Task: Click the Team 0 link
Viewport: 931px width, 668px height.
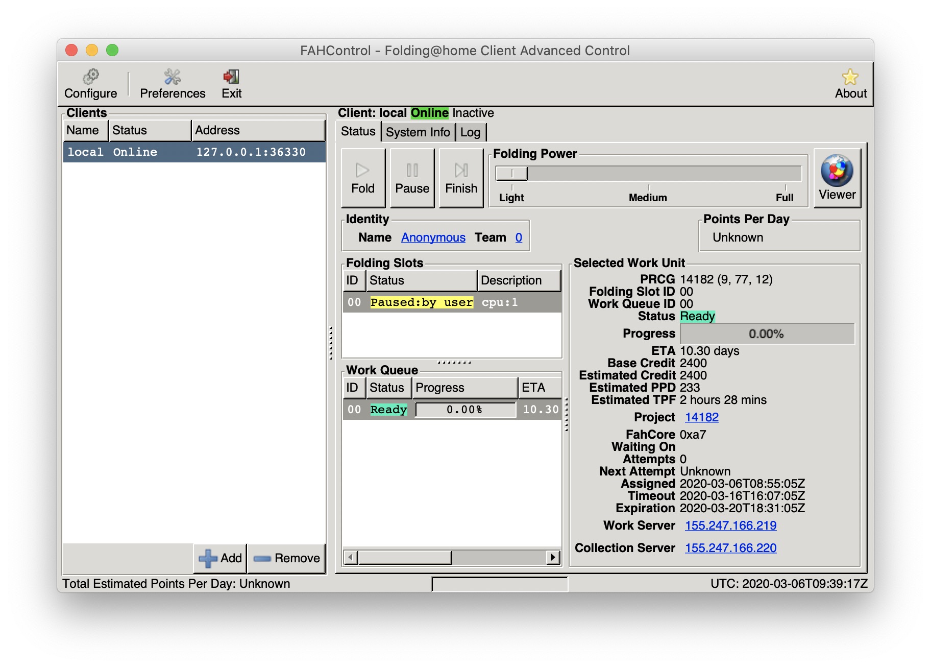Action: (x=519, y=237)
